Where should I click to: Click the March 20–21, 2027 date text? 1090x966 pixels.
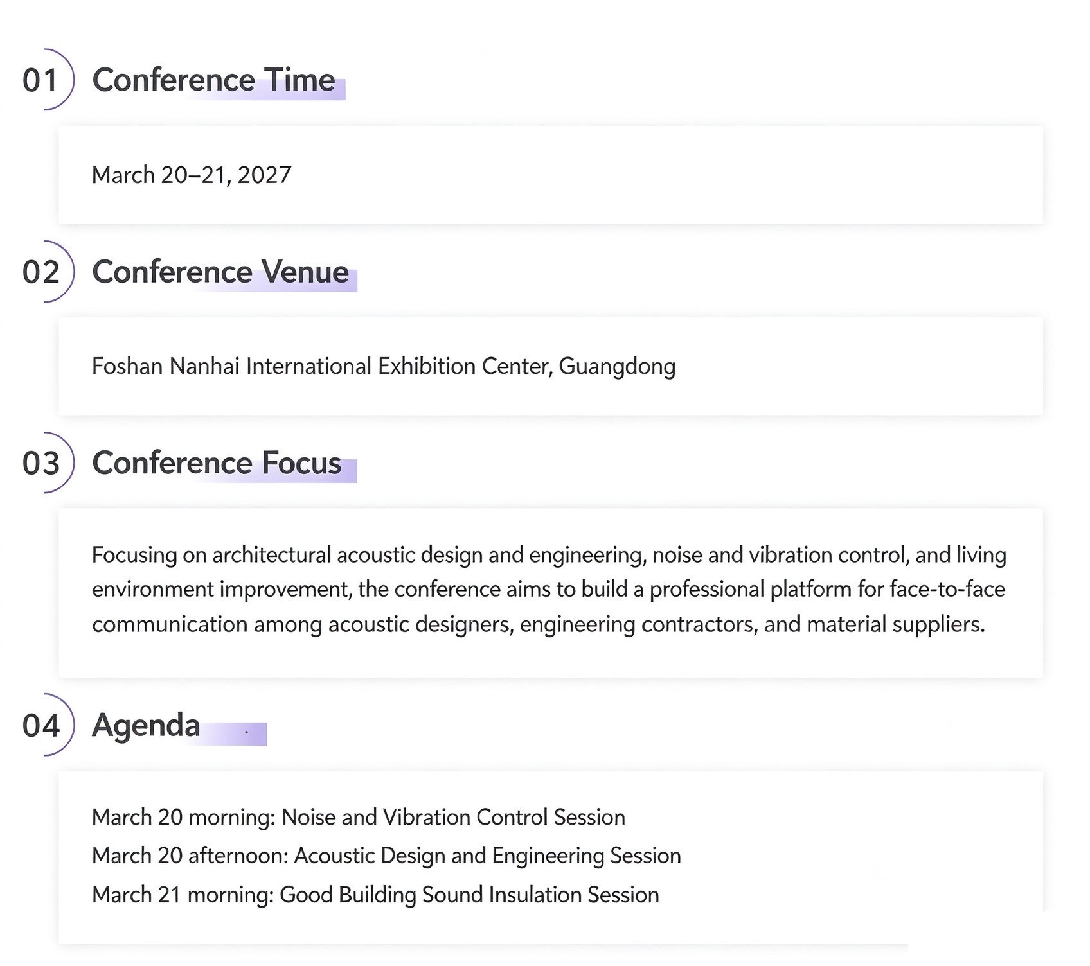[x=192, y=175]
